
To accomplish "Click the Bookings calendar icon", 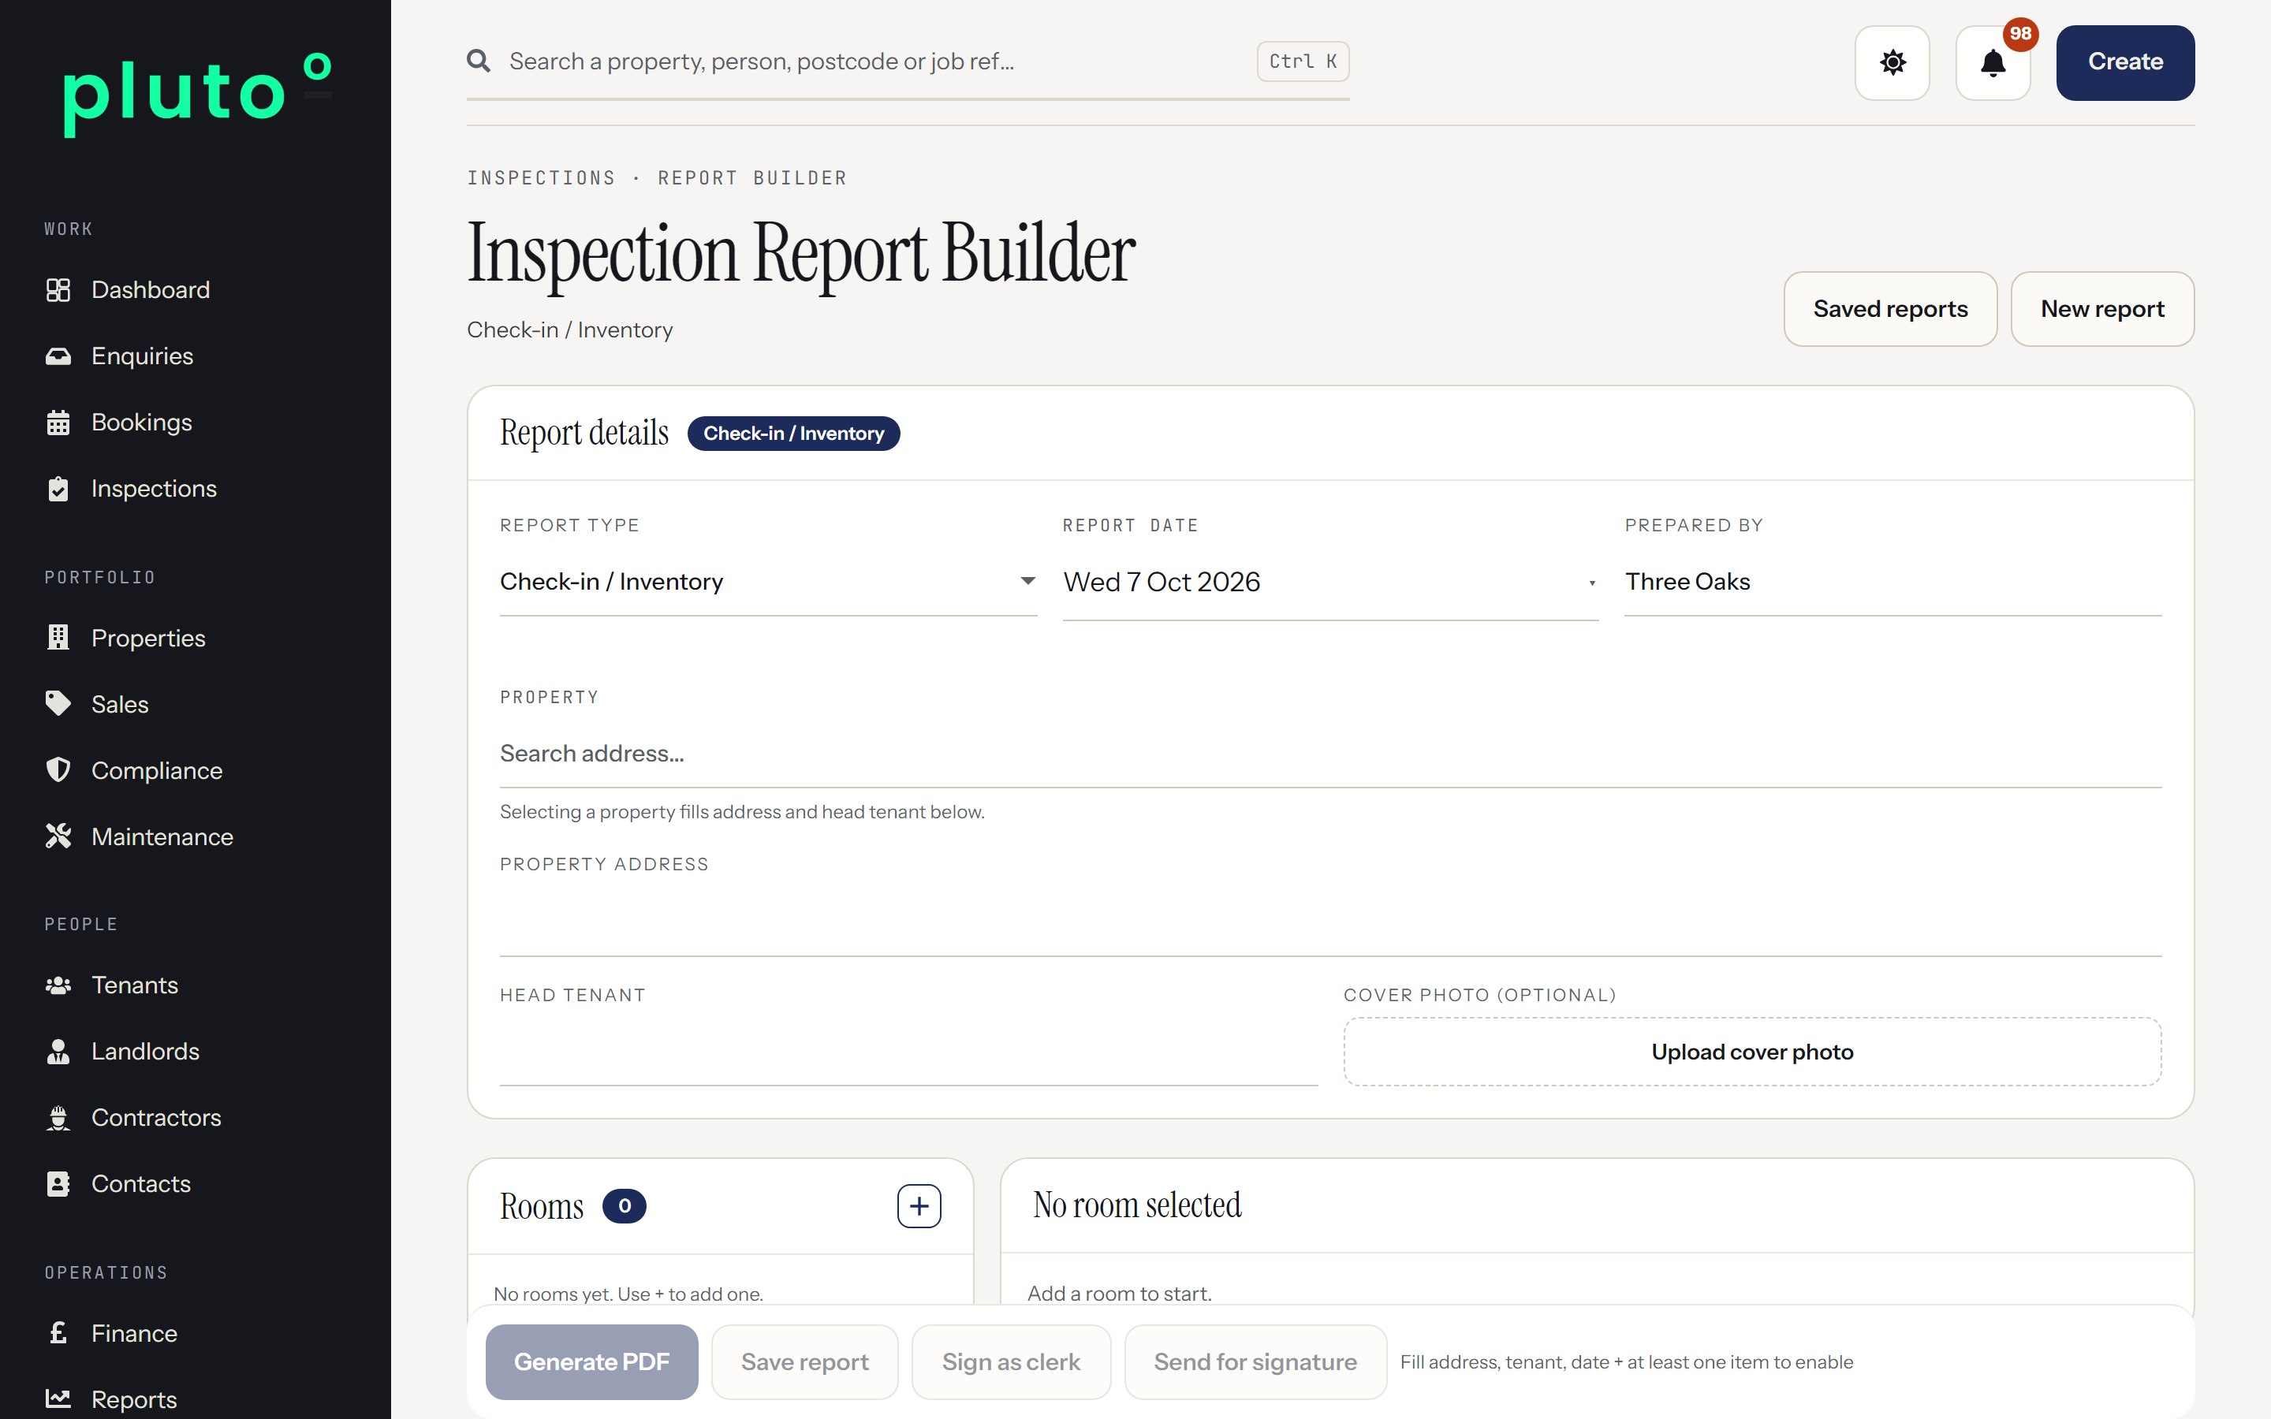I will tap(58, 423).
